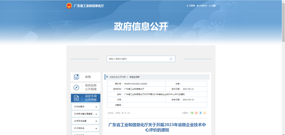
Task: Click the 成文日期 value 2023-05-11
Action: pyautogui.click(x=188, y=89)
